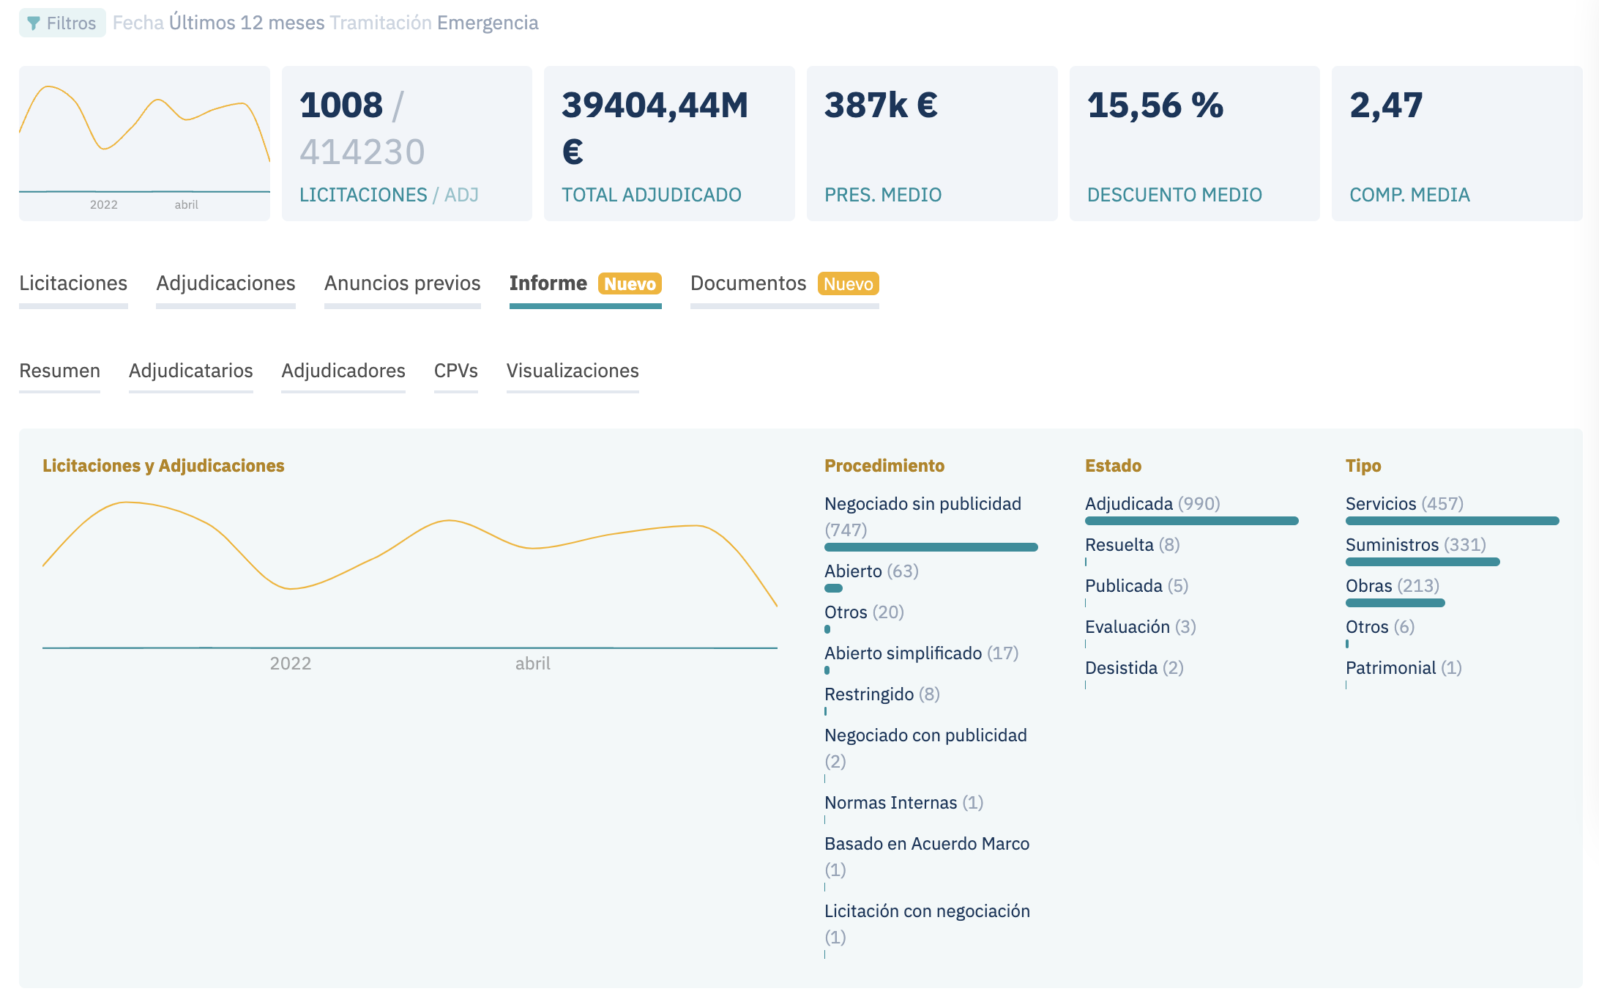Select the Anuncios previos tab
The height and width of the screenshot is (1005, 1599).
[402, 283]
